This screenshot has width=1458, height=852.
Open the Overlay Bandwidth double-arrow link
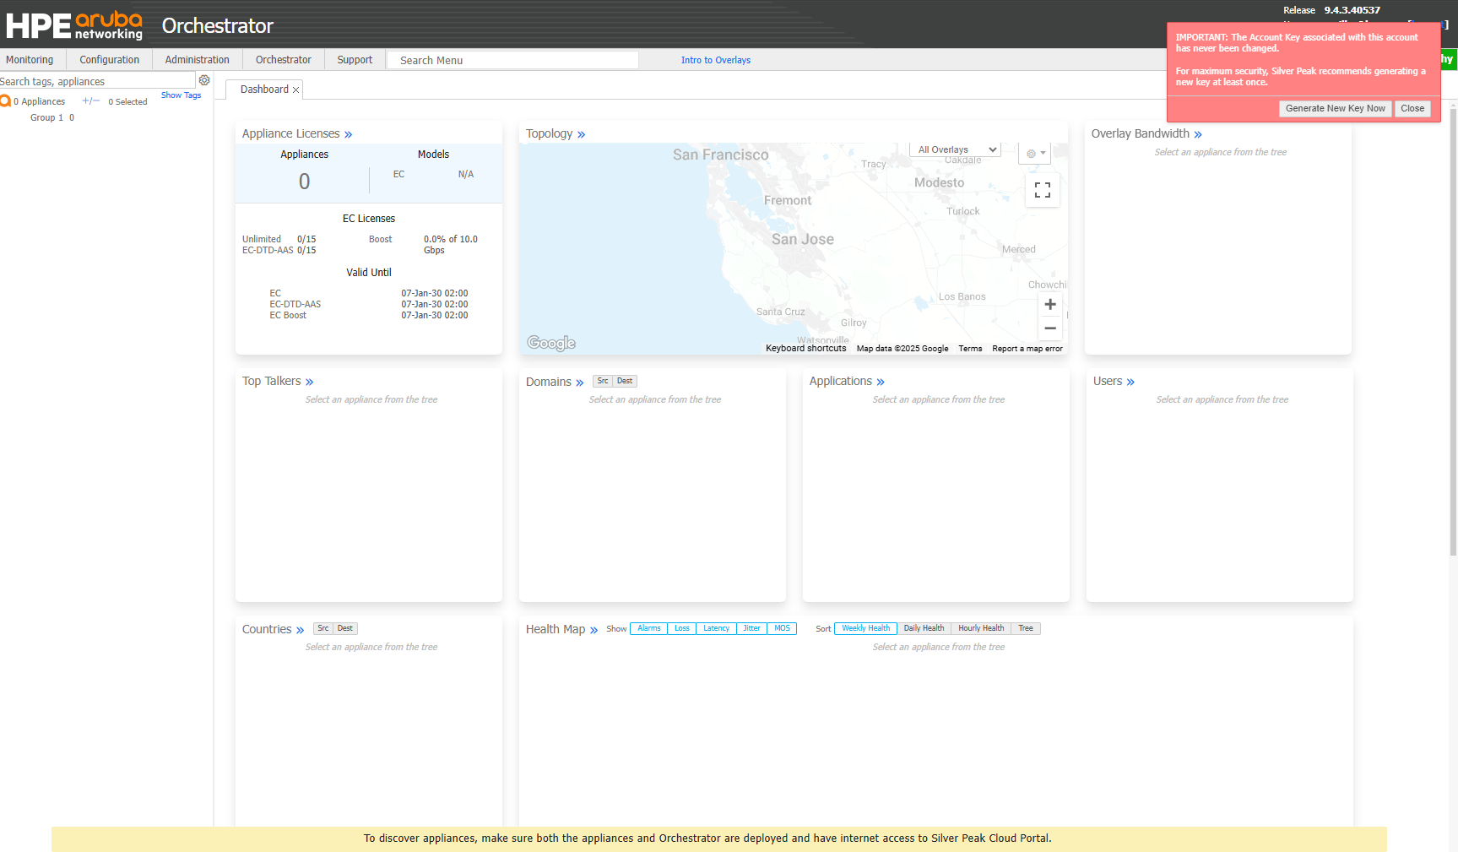pos(1198,134)
